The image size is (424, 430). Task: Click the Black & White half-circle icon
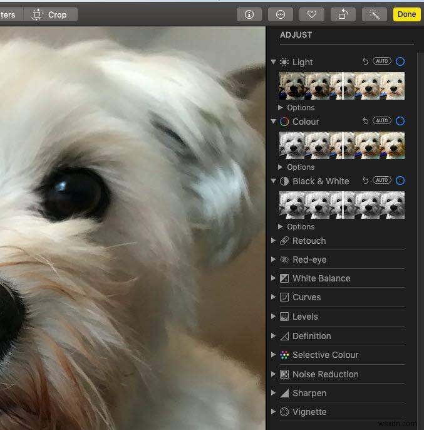pyautogui.click(x=284, y=181)
